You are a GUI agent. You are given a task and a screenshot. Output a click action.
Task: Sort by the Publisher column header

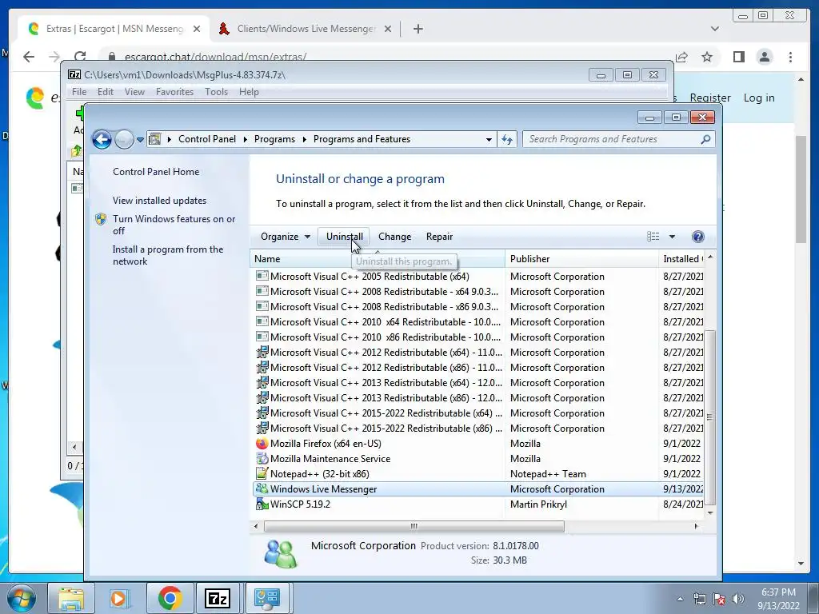point(581,259)
